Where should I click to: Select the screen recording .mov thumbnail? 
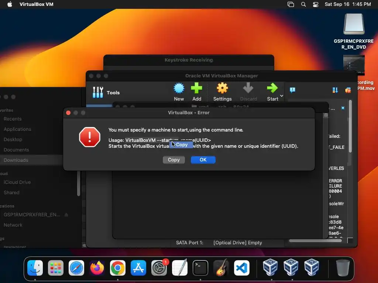tap(354, 65)
